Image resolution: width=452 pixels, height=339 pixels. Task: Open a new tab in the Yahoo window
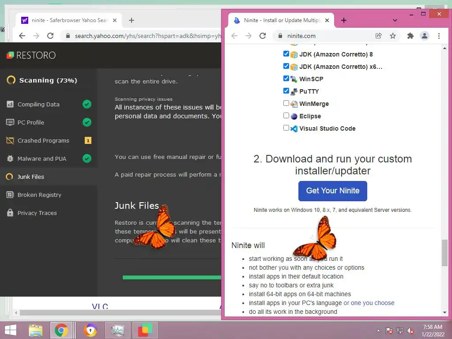pos(132,20)
